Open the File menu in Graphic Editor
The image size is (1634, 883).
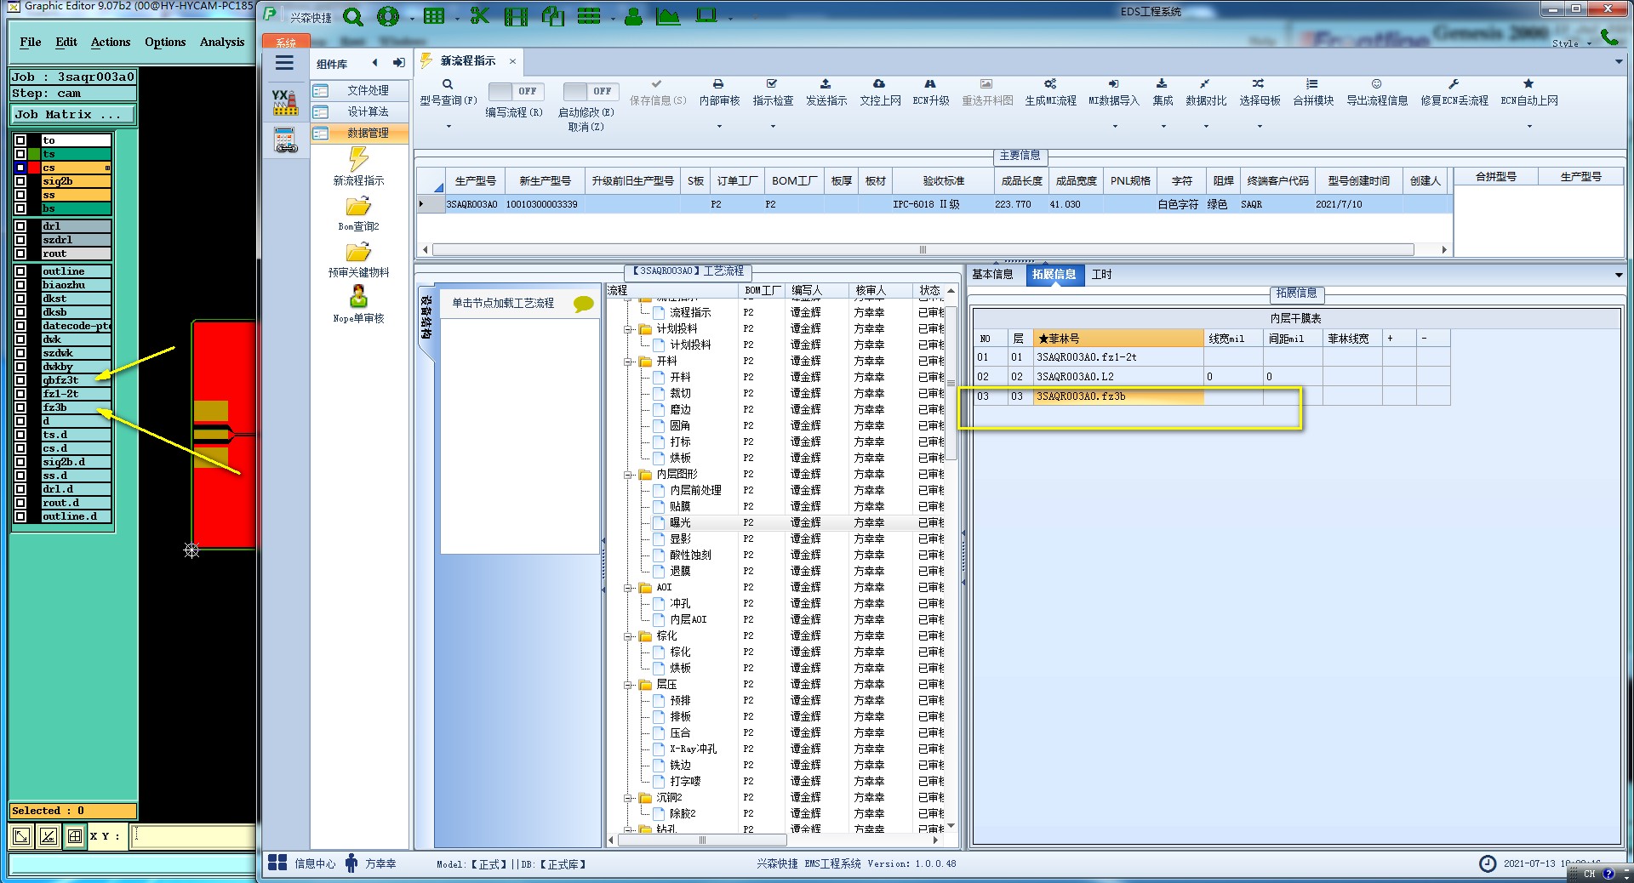click(31, 42)
